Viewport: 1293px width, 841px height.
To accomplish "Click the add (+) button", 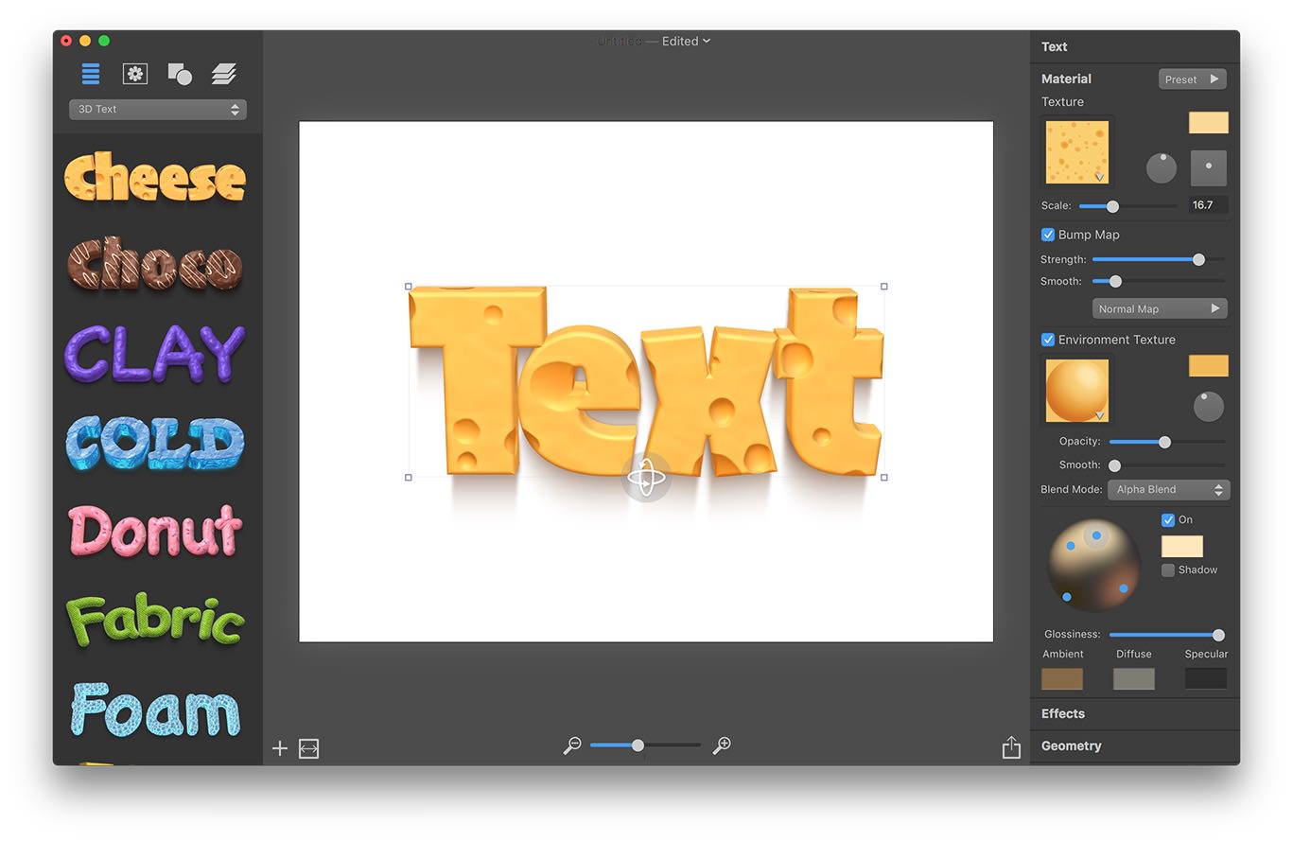I will tap(280, 748).
